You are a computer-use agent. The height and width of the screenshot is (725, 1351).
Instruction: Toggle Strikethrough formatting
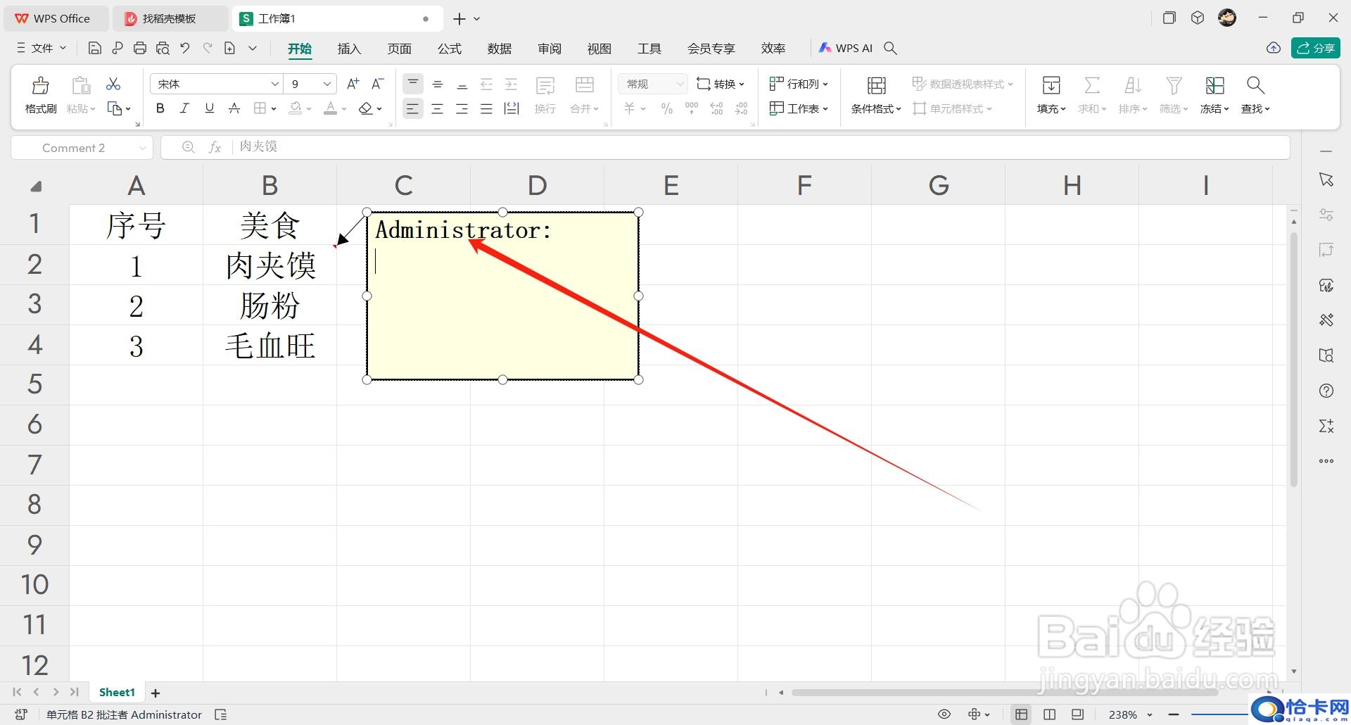(234, 108)
